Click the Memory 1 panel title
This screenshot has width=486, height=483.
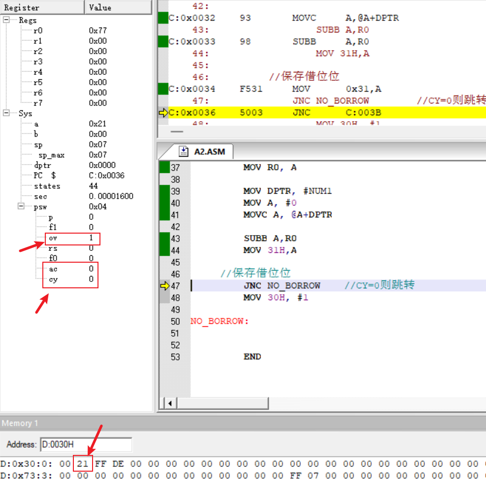click(x=20, y=423)
